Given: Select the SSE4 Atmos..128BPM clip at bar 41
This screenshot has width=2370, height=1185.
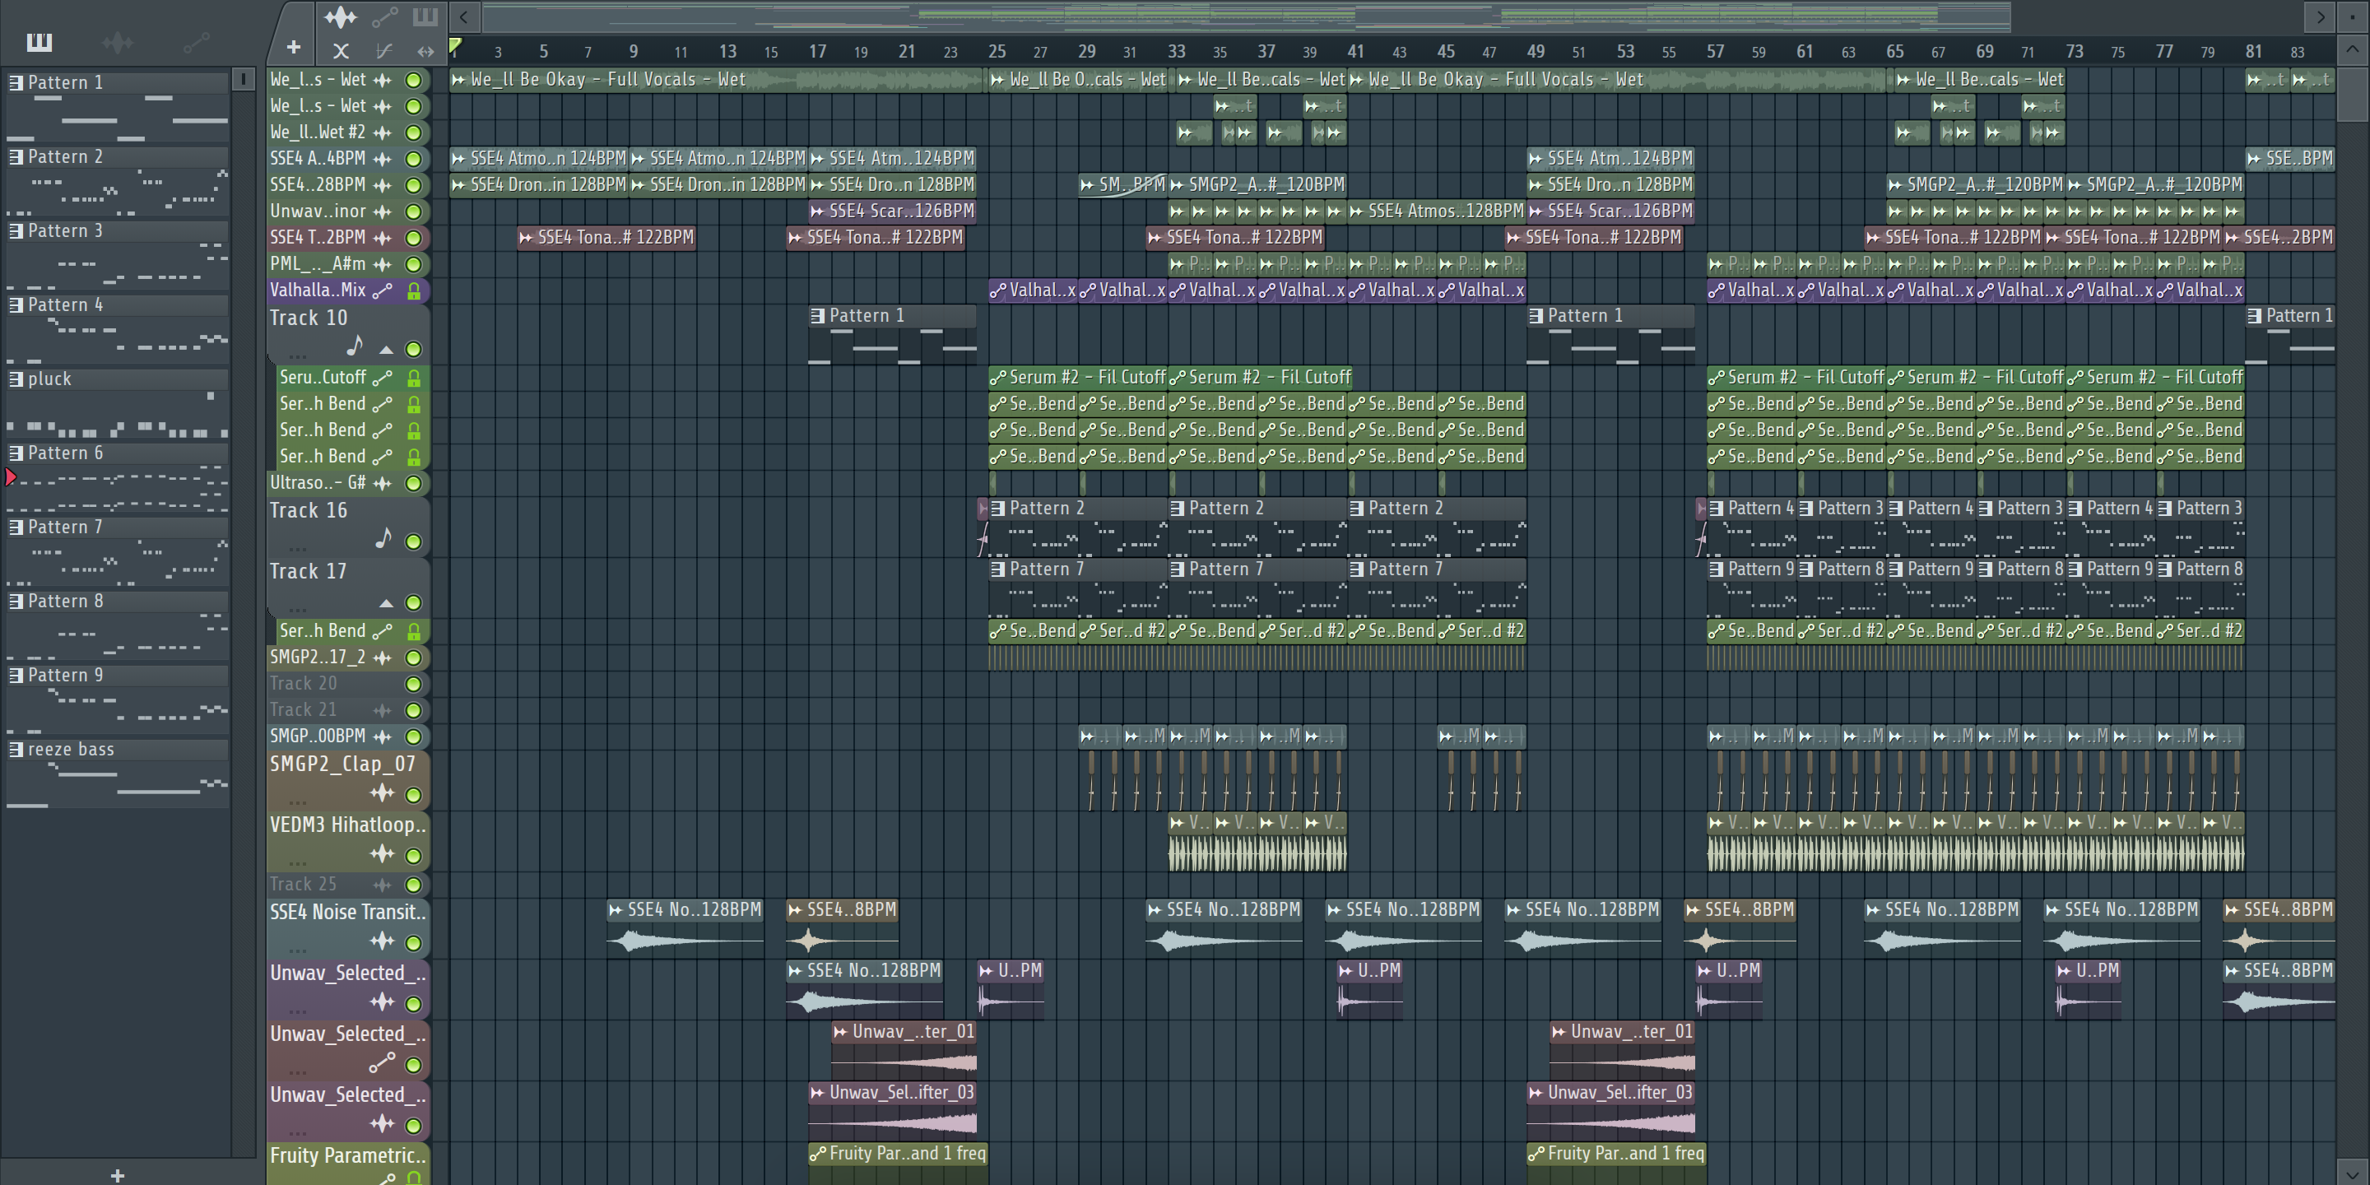Looking at the screenshot, I should click(x=1436, y=211).
